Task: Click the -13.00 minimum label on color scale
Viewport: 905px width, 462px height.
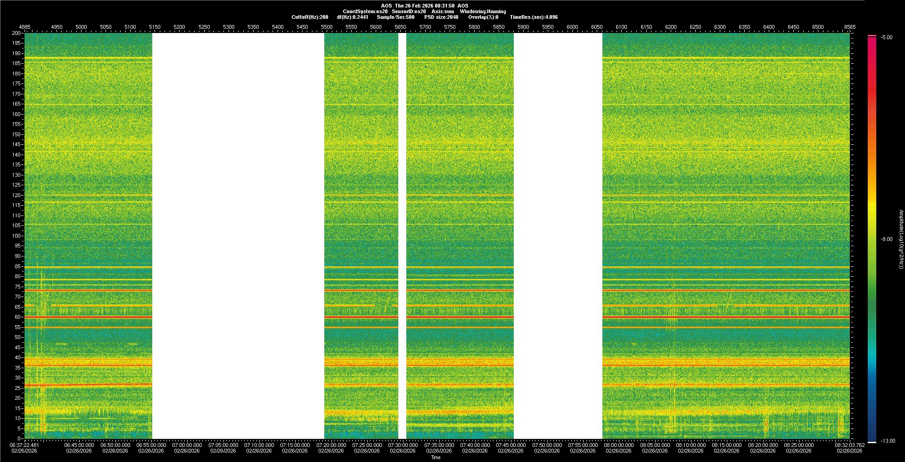Action: click(x=888, y=441)
